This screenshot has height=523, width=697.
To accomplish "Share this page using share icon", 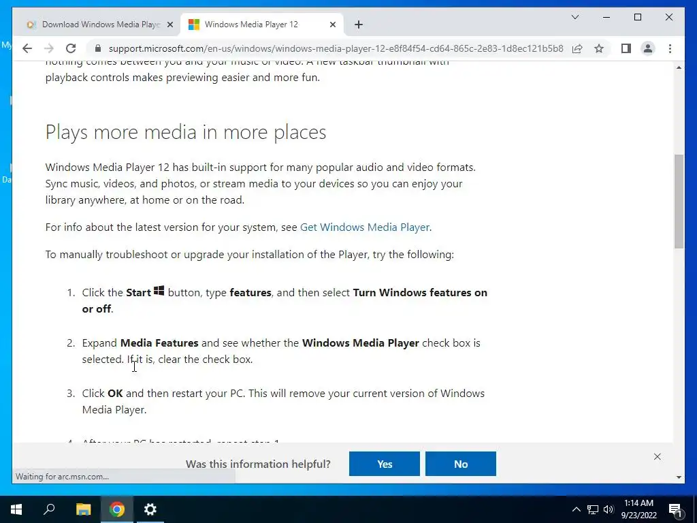I will [x=577, y=48].
